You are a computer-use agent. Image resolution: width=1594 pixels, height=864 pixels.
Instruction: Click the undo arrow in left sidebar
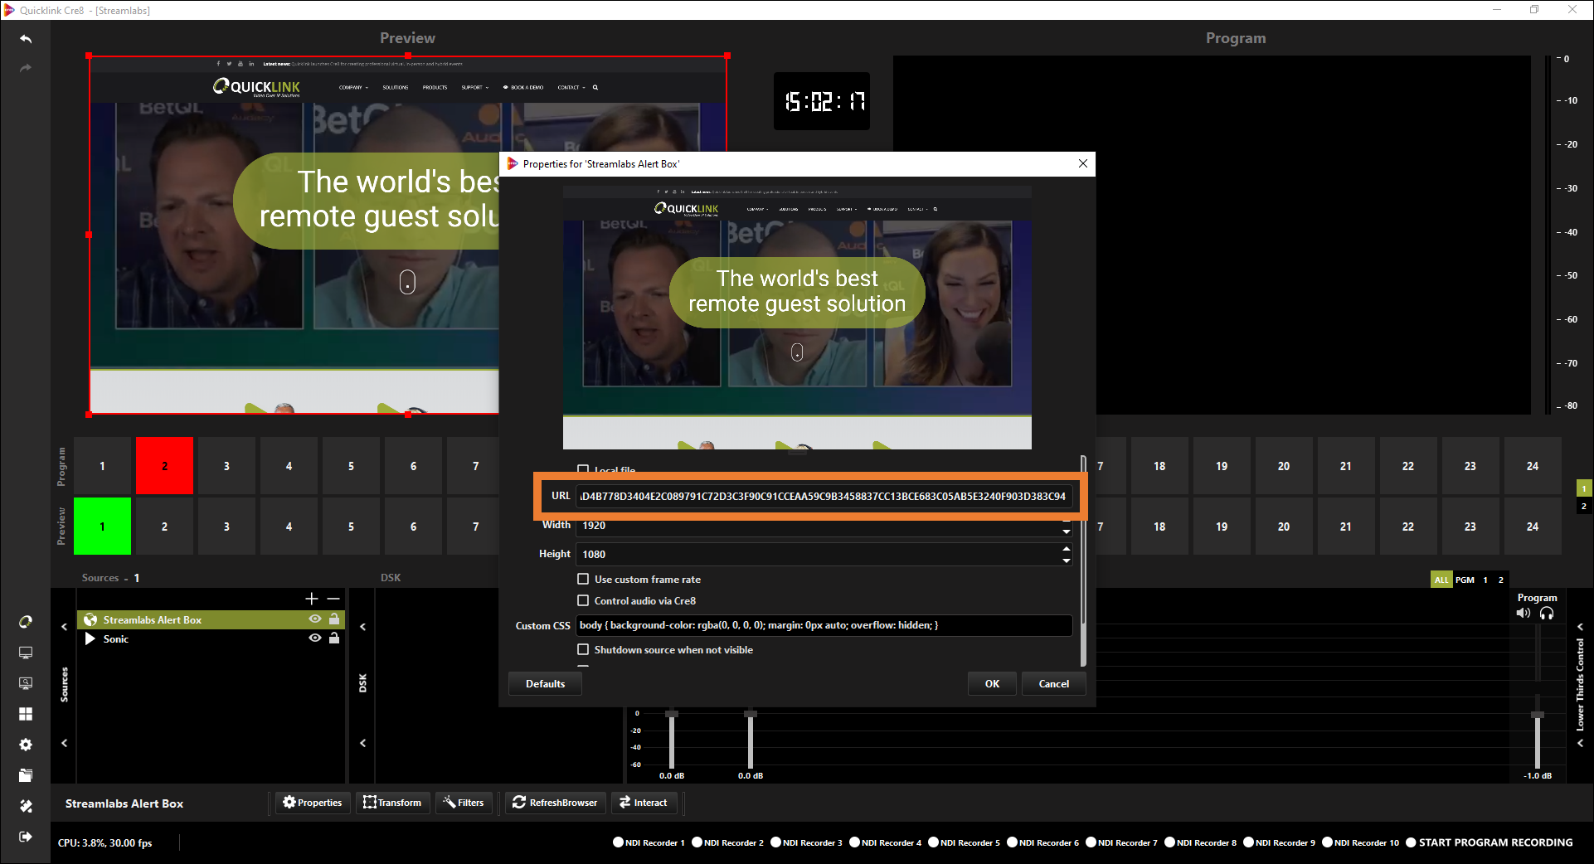pyautogui.click(x=26, y=39)
